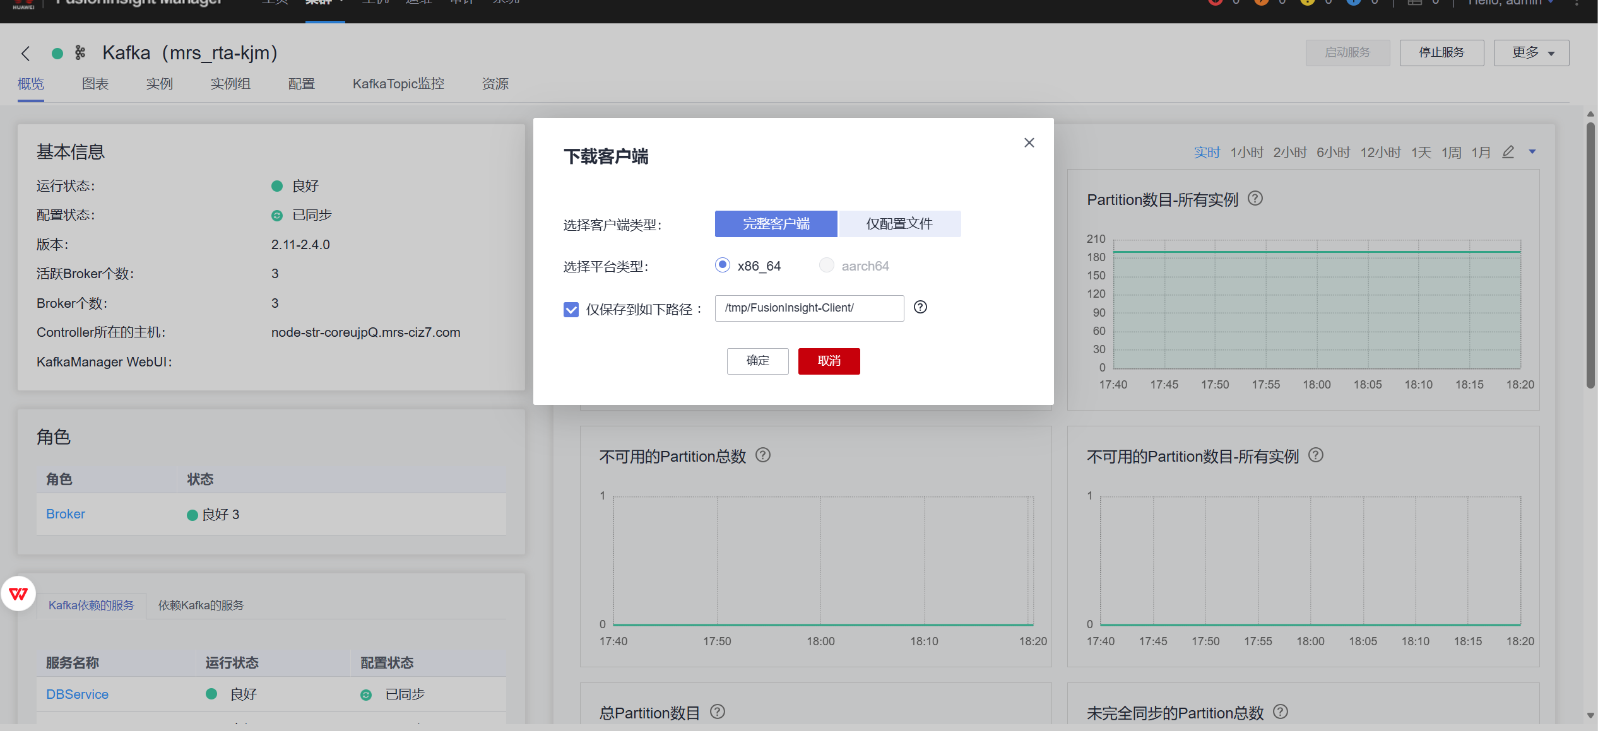Click help icon on 不可用的Partition总数 chart

pos(762,455)
